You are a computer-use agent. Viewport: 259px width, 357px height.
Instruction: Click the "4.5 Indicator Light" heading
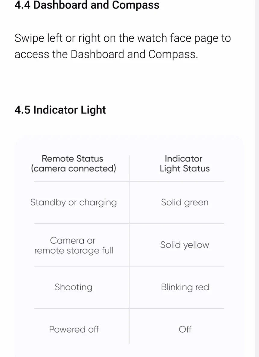click(x=60, y=110)
